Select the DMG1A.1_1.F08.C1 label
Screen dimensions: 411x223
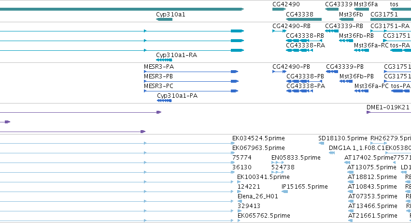pos(357,148)
